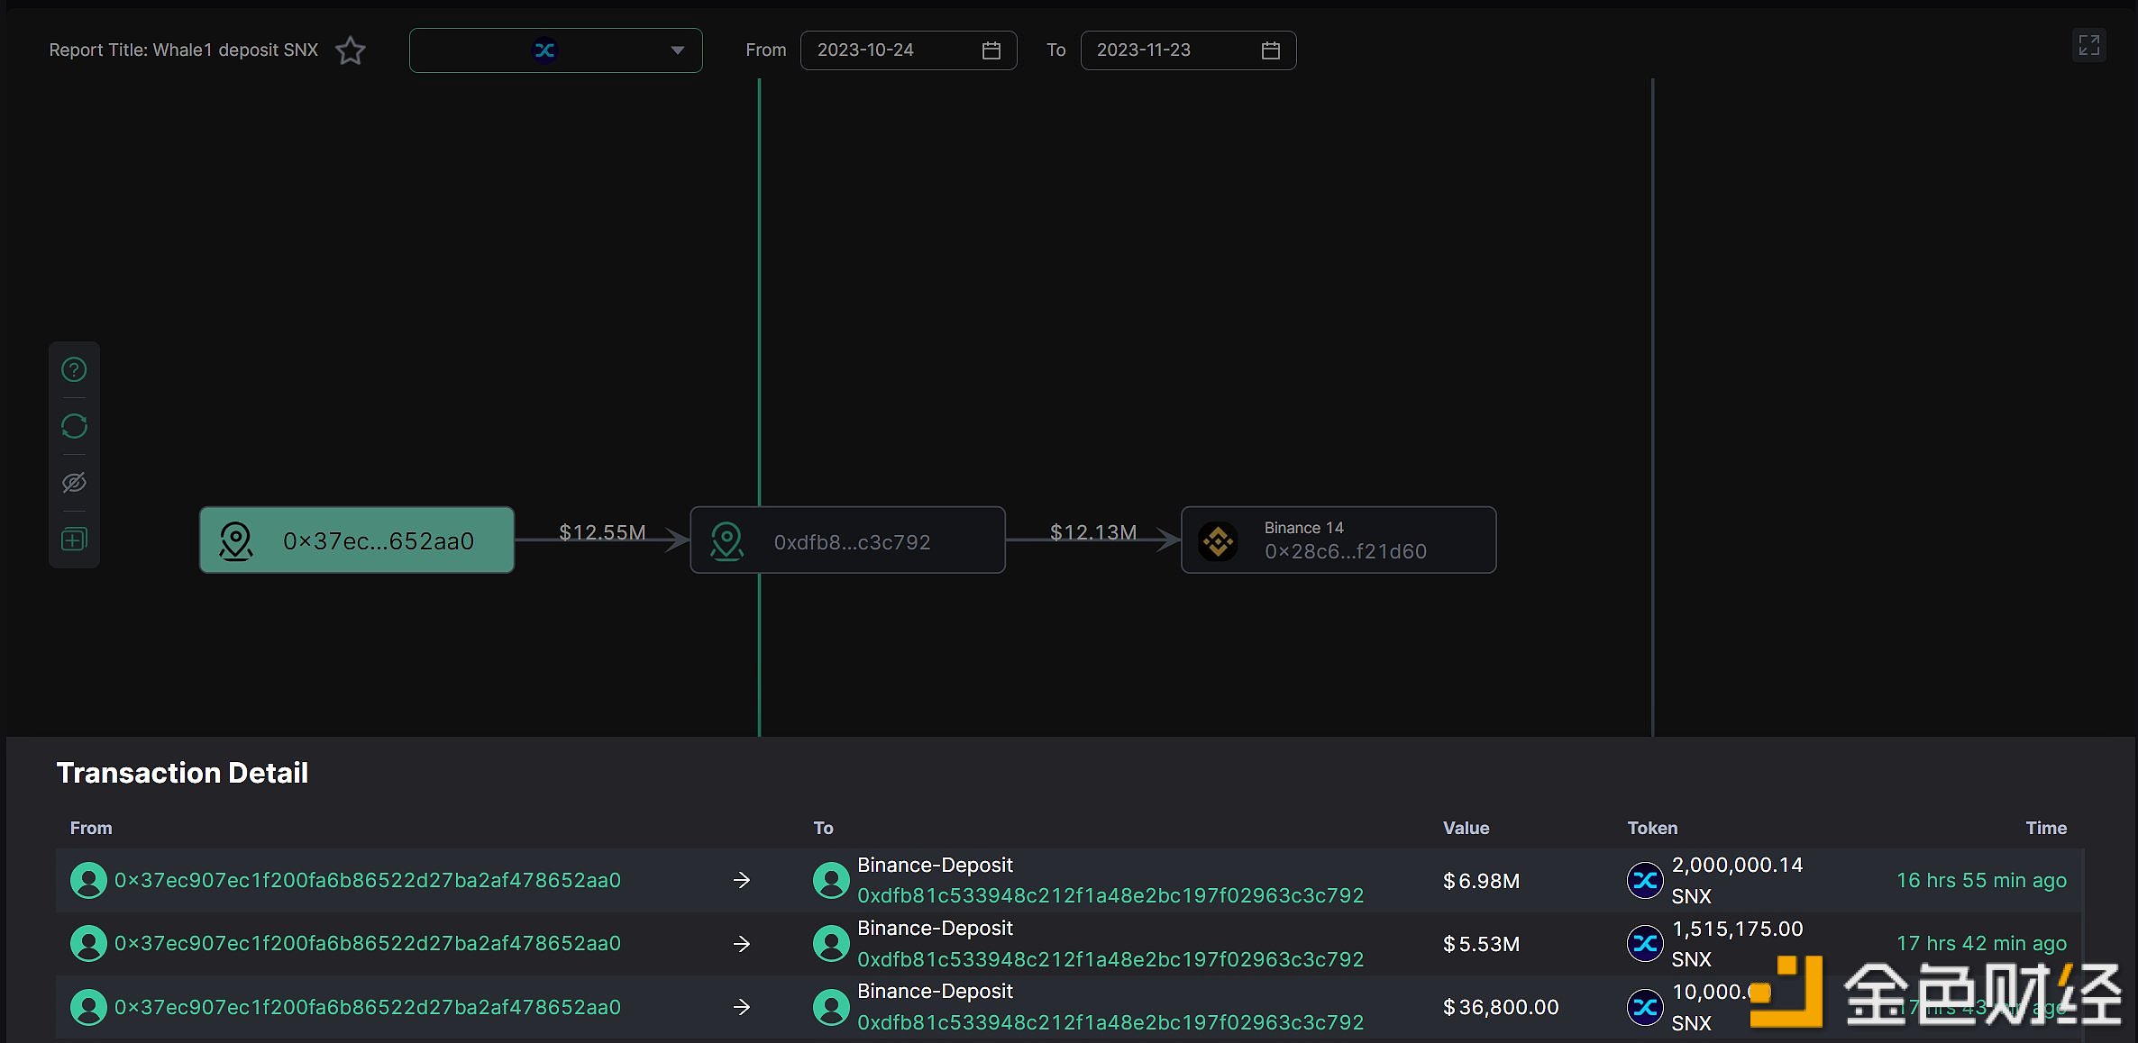The height and width of the screenshot is (1043, 2138).
Task: Click recipient avatar icon in $36,800.00 row
Action: click(831, 1007)
